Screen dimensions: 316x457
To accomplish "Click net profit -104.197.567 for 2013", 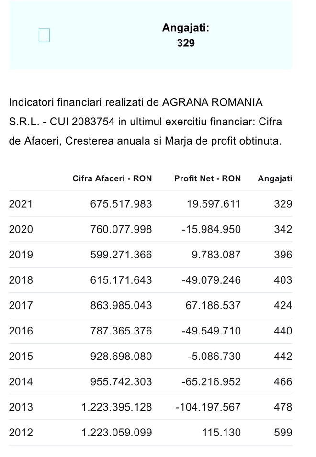I will (208, 407).
